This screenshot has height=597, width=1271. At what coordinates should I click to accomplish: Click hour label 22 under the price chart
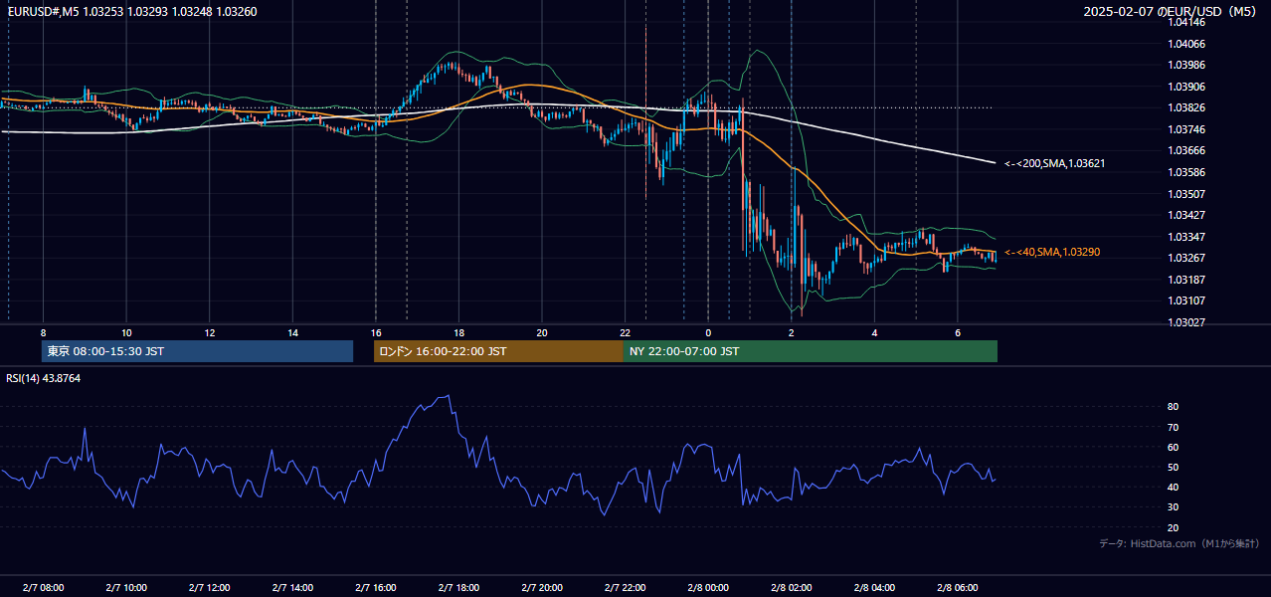[x=625, y=332]
